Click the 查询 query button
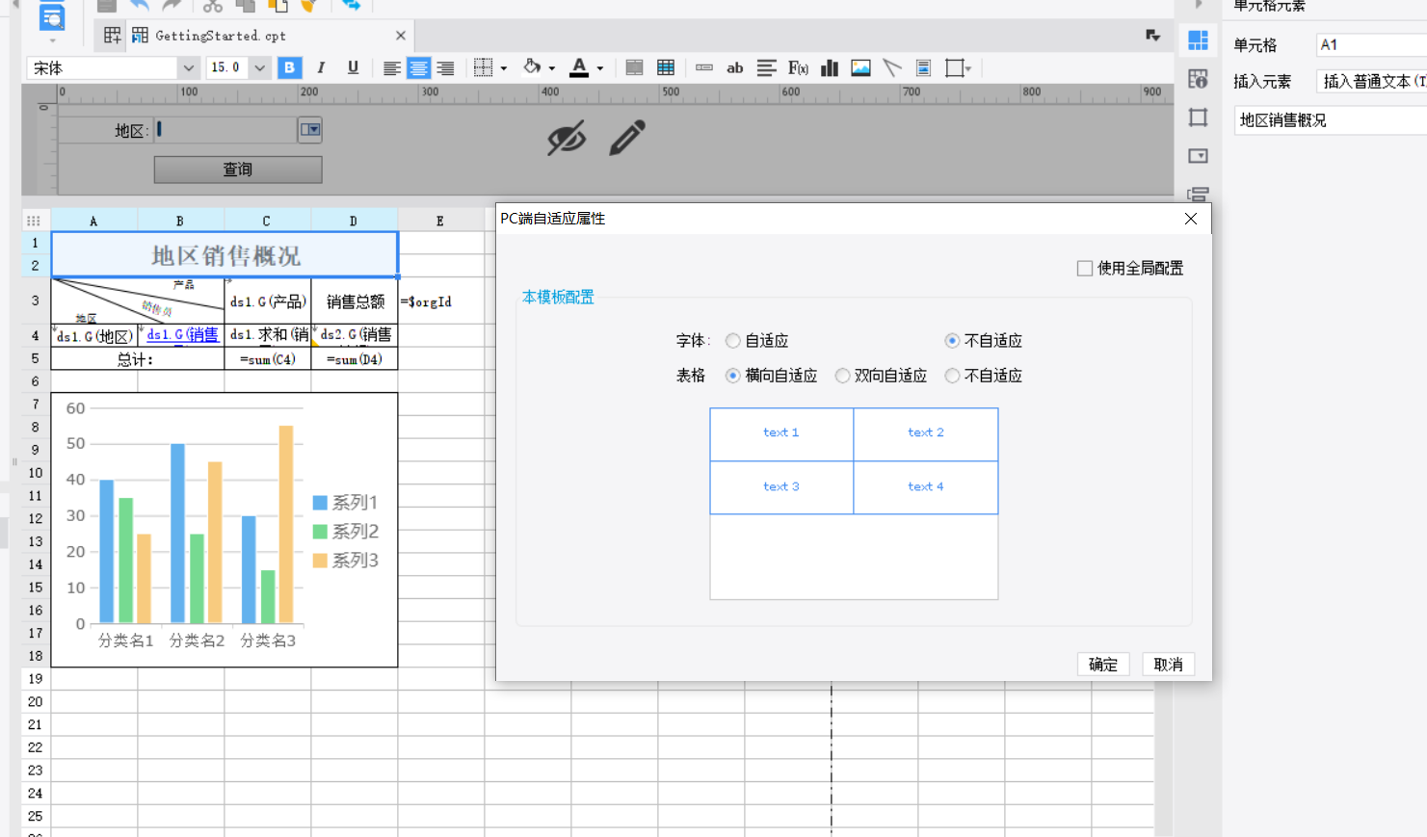 point(238,170)
